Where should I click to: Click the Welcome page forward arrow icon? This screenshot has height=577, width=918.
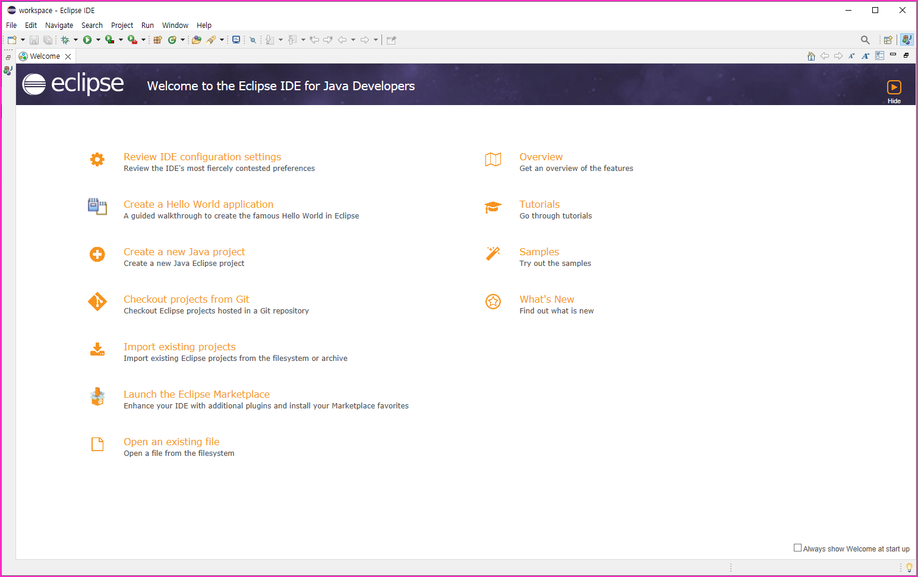838,56
